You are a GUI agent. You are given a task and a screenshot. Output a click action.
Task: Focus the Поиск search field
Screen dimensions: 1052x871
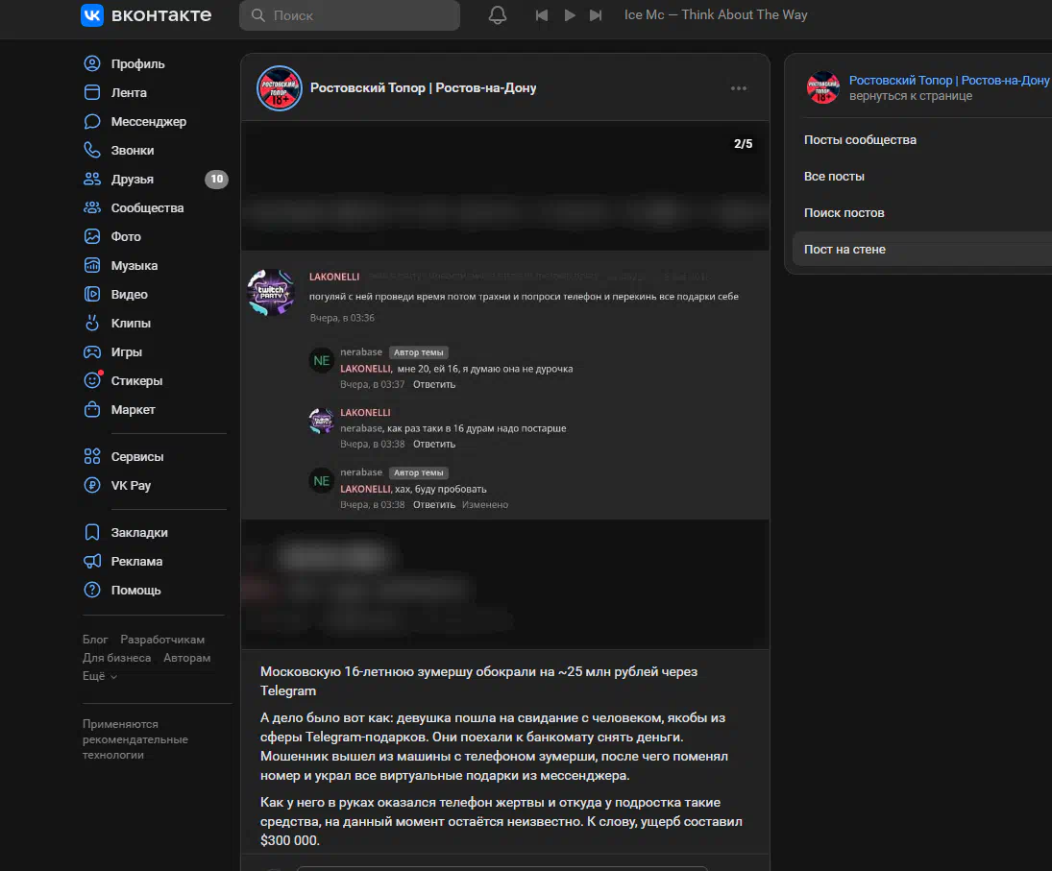click(350, 14)
